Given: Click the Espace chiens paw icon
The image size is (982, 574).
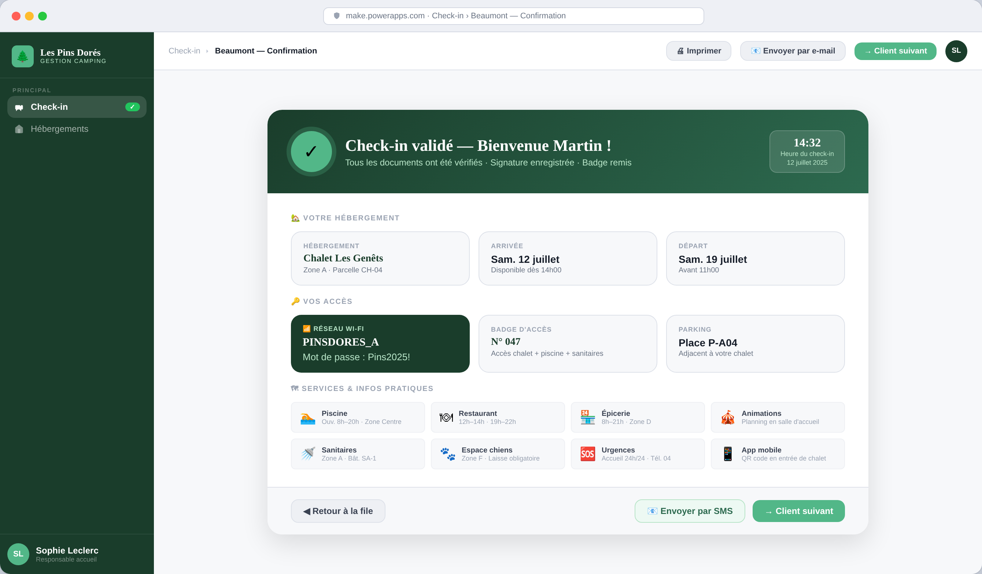Looking at the screenshot, I should (448, 454).
